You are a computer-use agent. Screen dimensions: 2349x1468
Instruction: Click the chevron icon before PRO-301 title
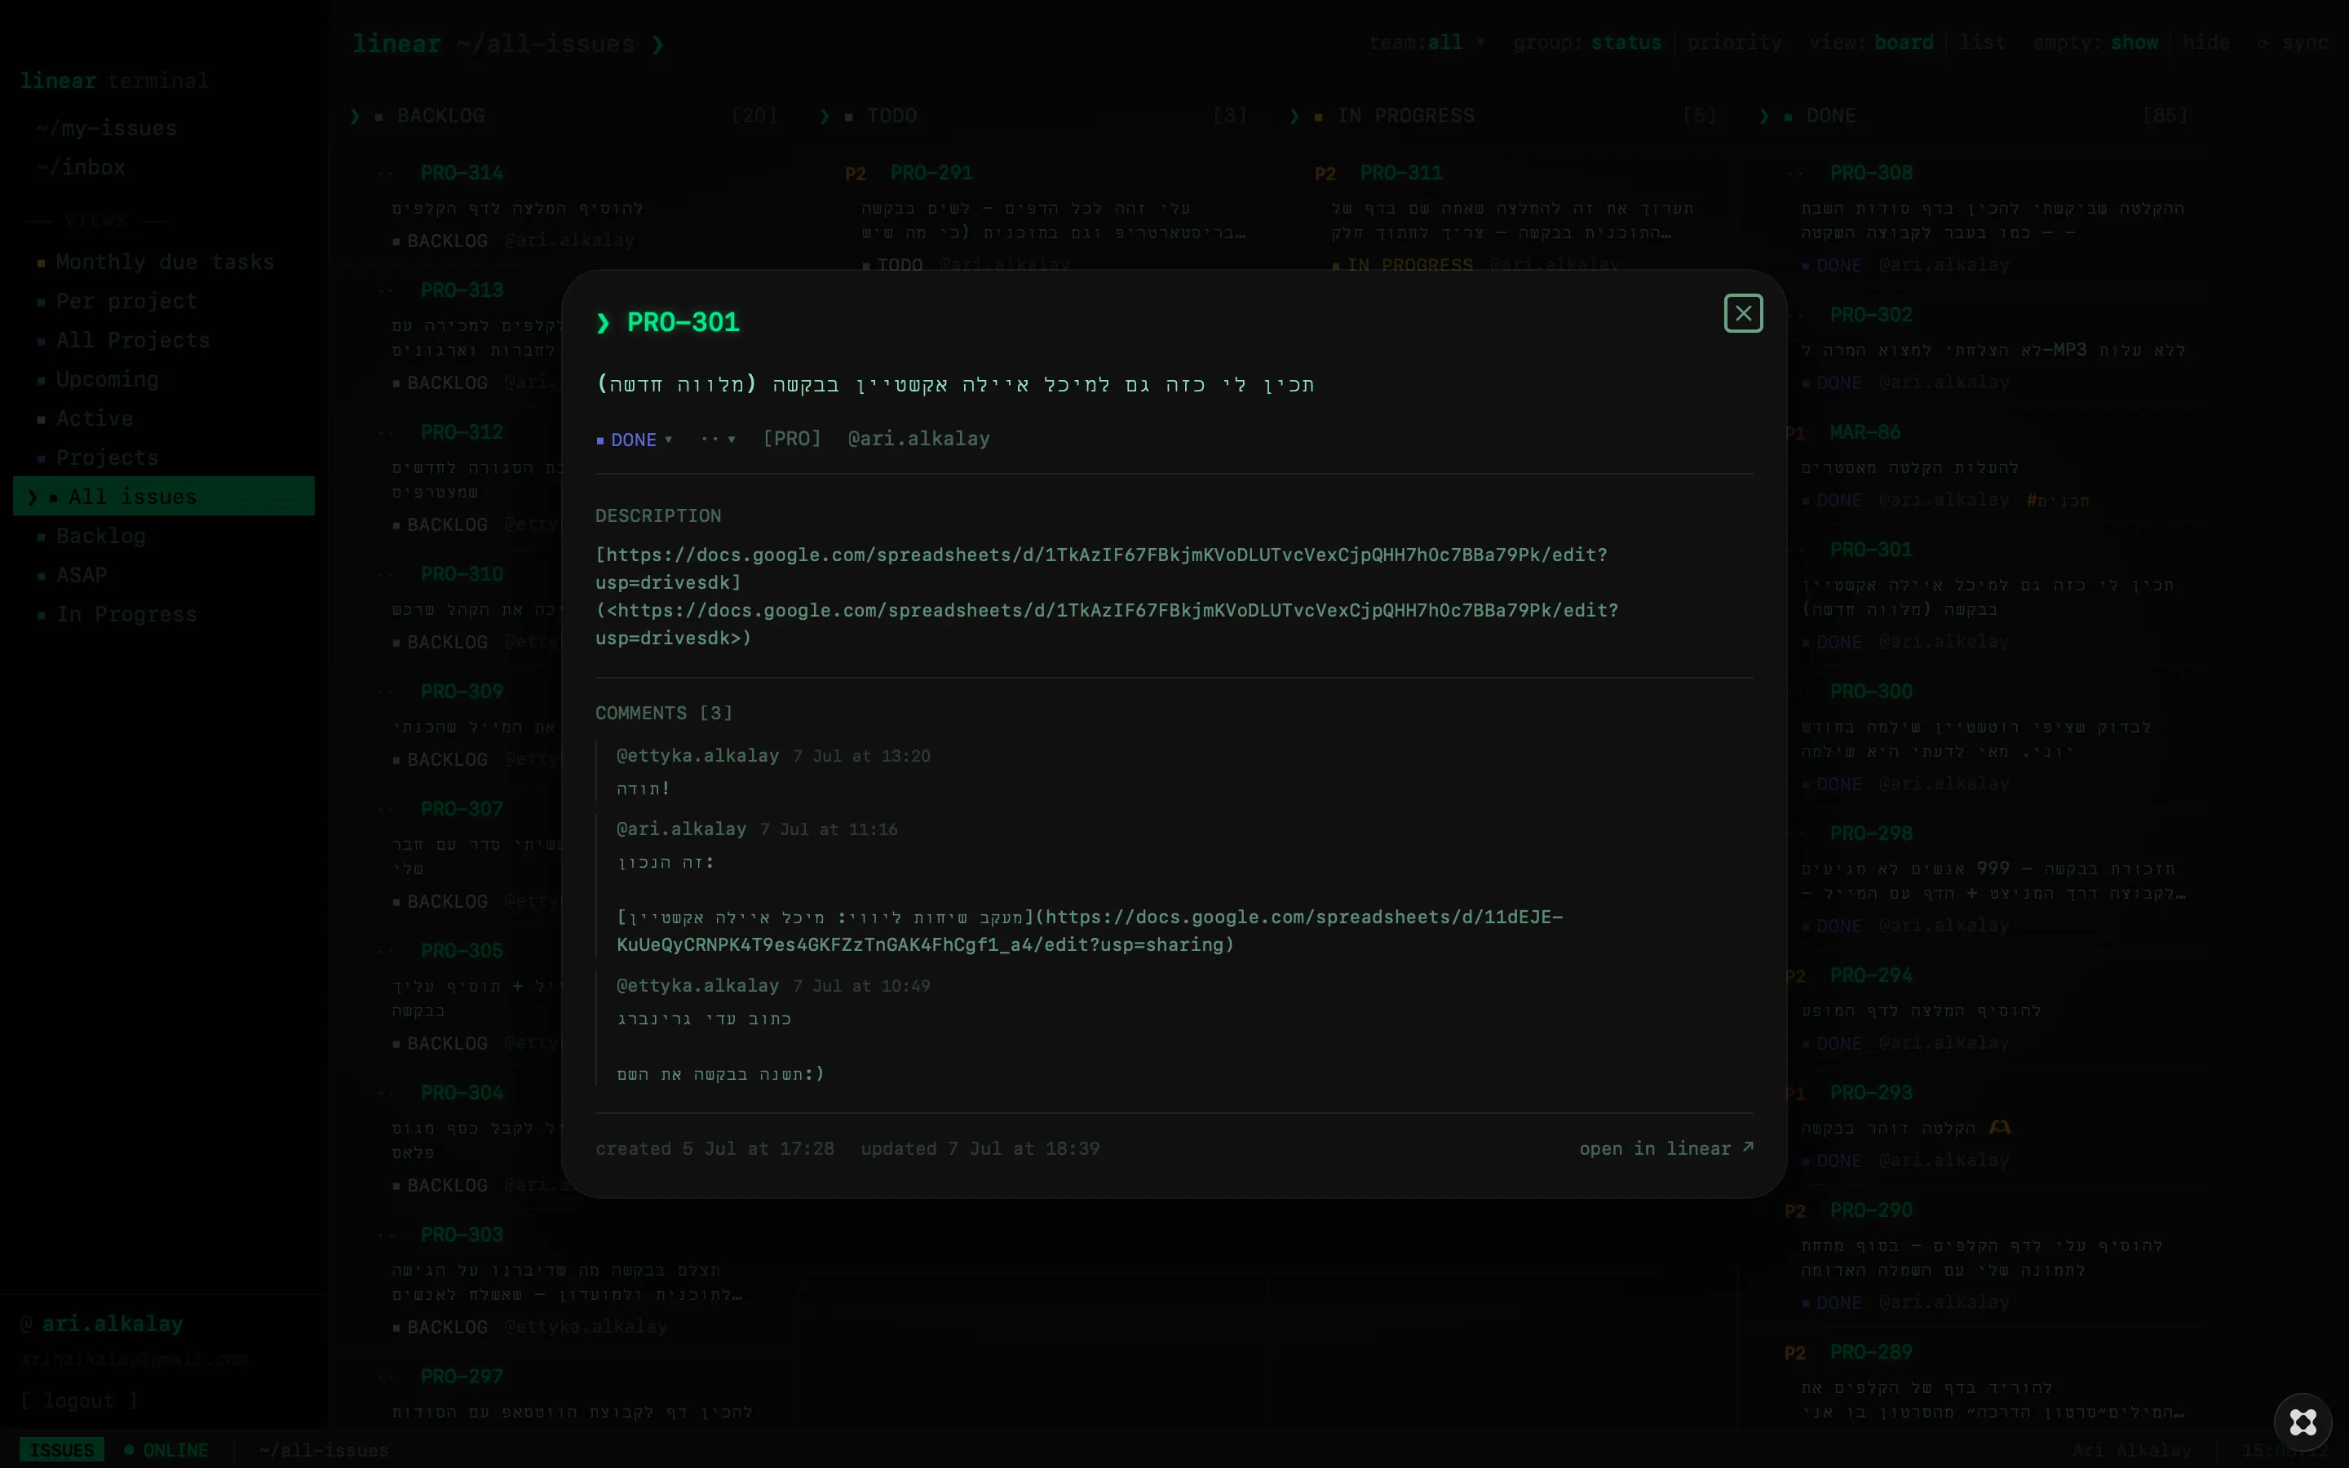click(x=603, y=322)
